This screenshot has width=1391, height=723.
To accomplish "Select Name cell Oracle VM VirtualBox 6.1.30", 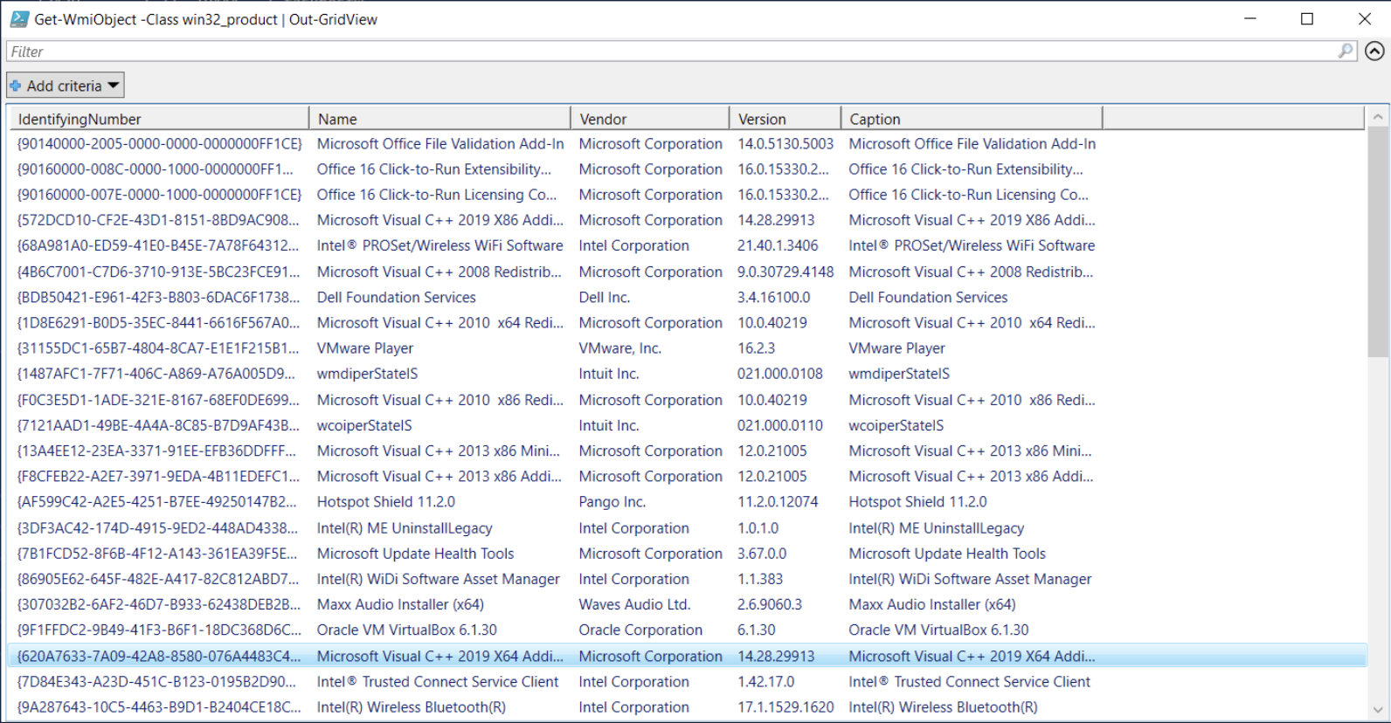I will 406,630.
